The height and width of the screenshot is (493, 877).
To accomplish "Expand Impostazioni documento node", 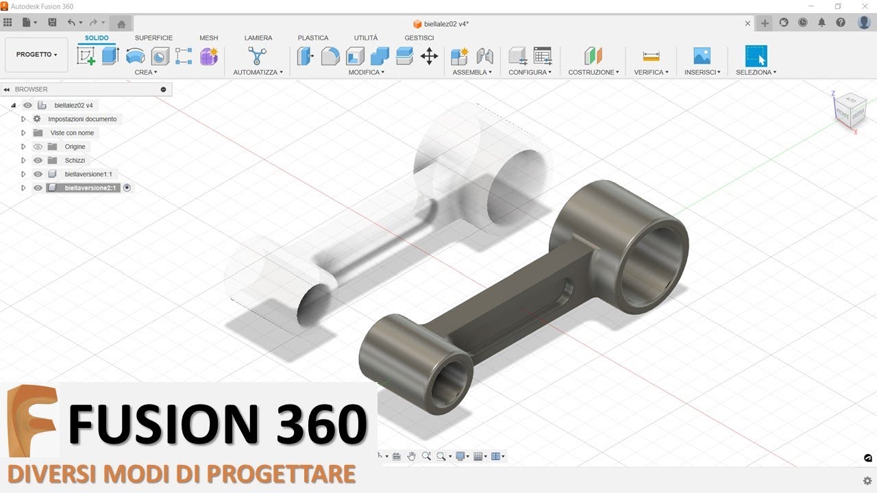I will (x=23, y=119).
